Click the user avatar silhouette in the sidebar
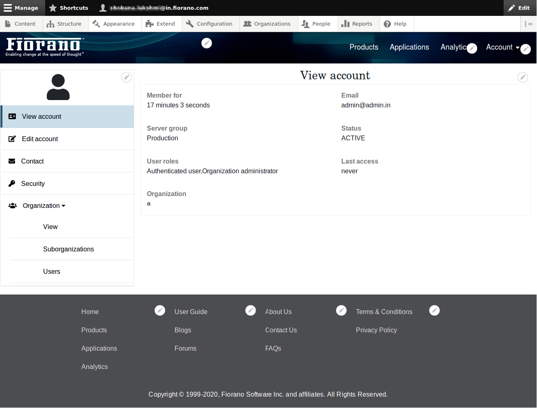The width and height of the screenshot is (537, 408). [x=58, y=87]
